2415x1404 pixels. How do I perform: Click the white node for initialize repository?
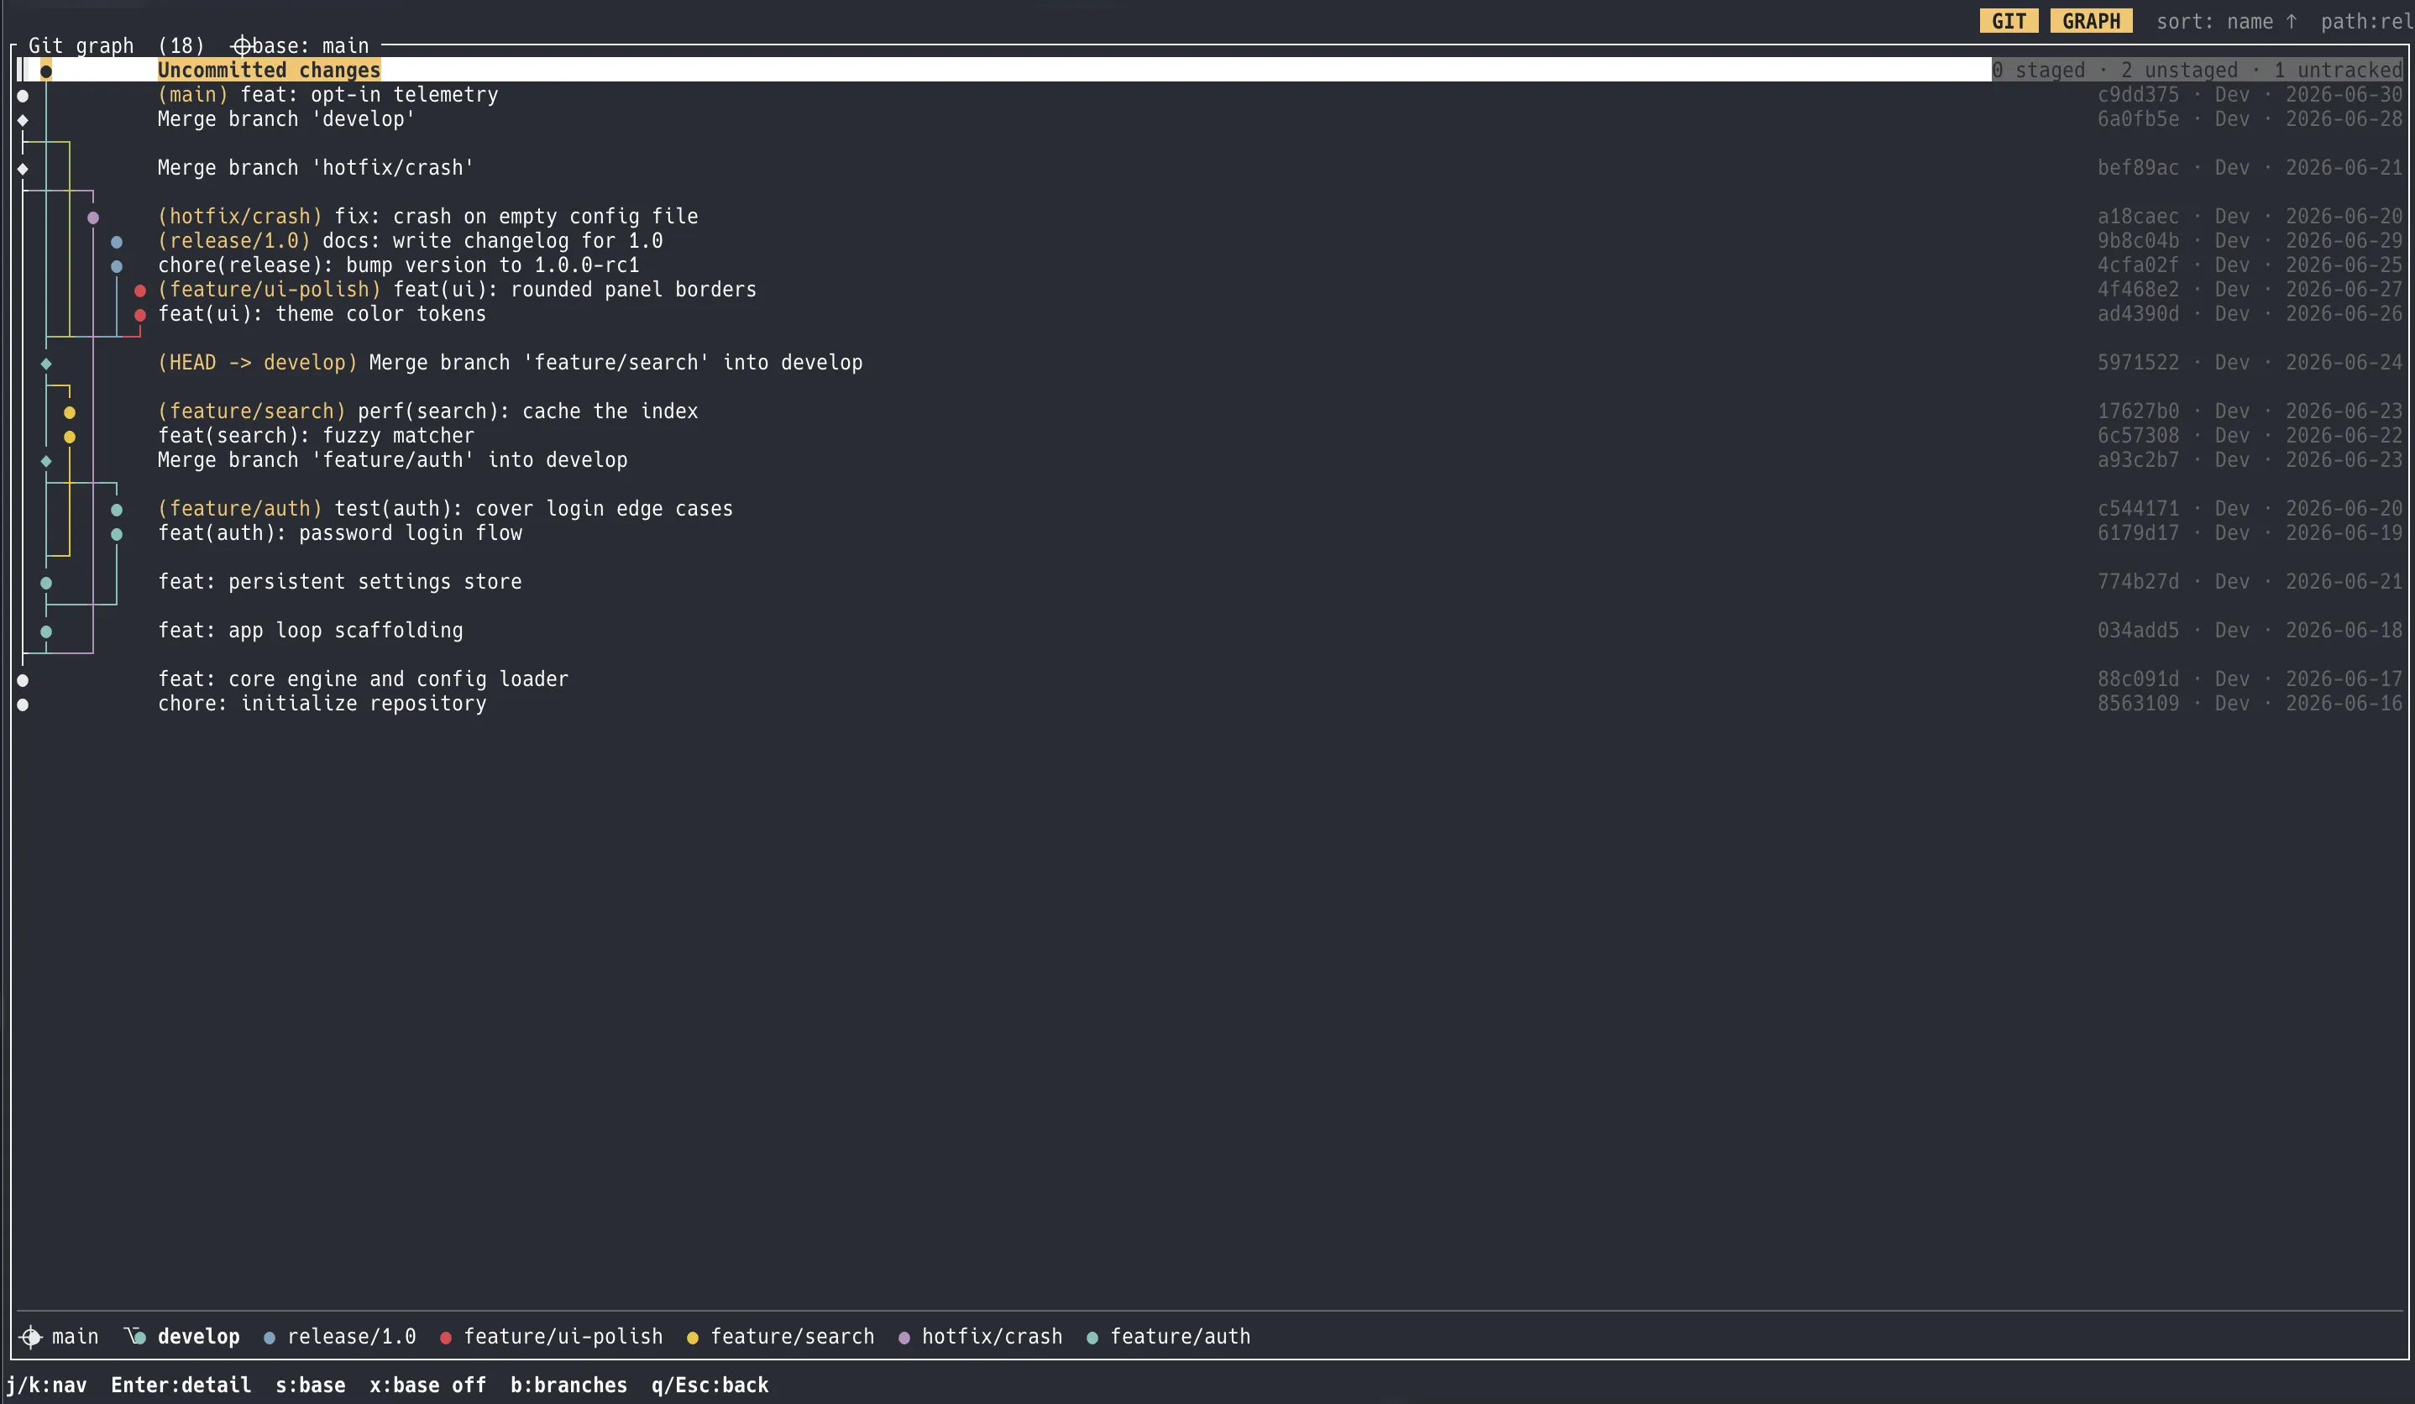[22, 705]
